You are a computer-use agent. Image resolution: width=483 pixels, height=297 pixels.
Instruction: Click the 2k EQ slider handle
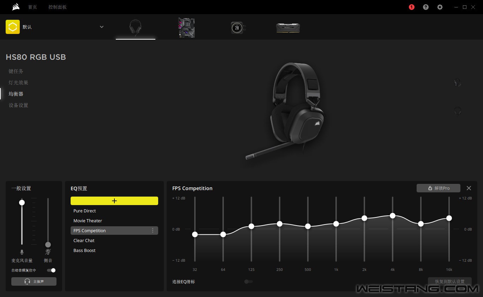(x=364, y=218)
